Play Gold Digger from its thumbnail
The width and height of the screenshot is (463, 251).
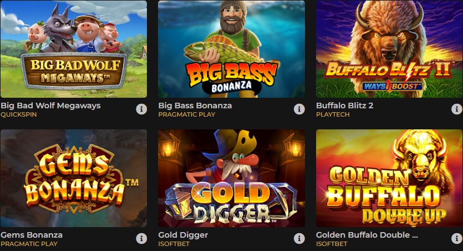(231, 178)
